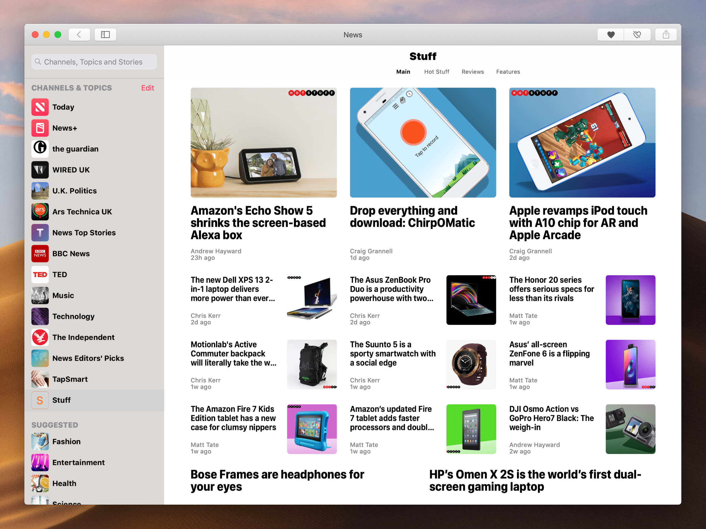Click the Stuff channel S icon
706x529 pixels.
click(x=40, y=400)
